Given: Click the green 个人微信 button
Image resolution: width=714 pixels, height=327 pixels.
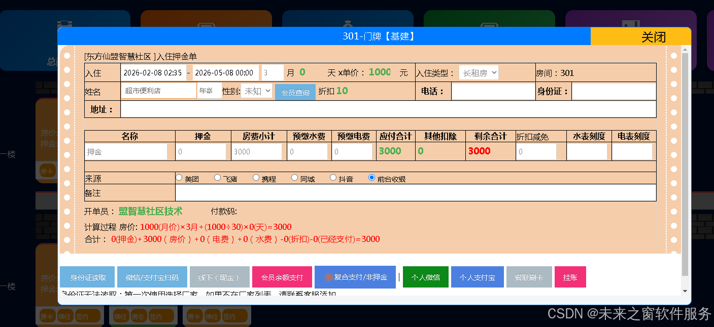Looking at the screenshot, I should coord(425,277).
